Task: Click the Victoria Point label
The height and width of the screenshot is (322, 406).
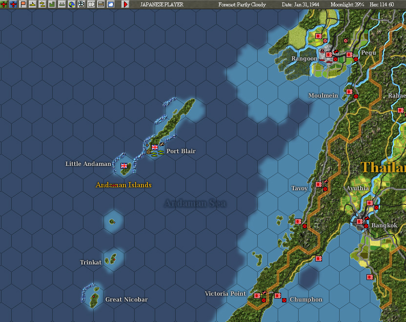Action: 225,294
